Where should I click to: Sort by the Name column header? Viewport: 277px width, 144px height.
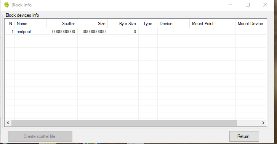click(31, 24)
